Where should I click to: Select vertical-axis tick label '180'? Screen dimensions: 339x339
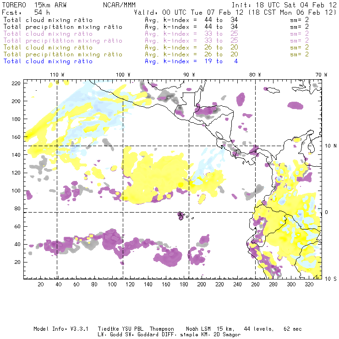tap(16, 119)
